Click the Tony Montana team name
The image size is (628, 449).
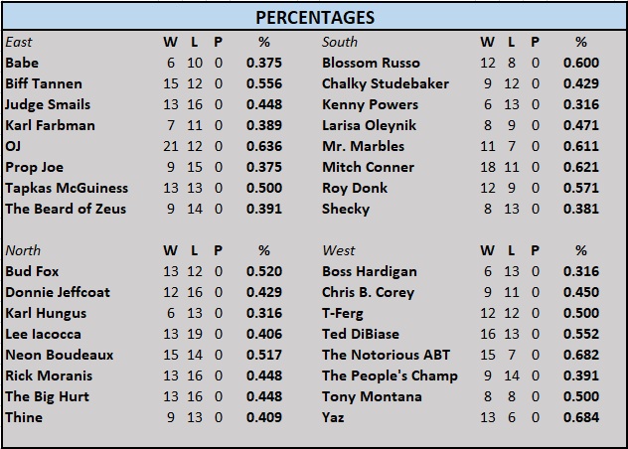point(370,396)
